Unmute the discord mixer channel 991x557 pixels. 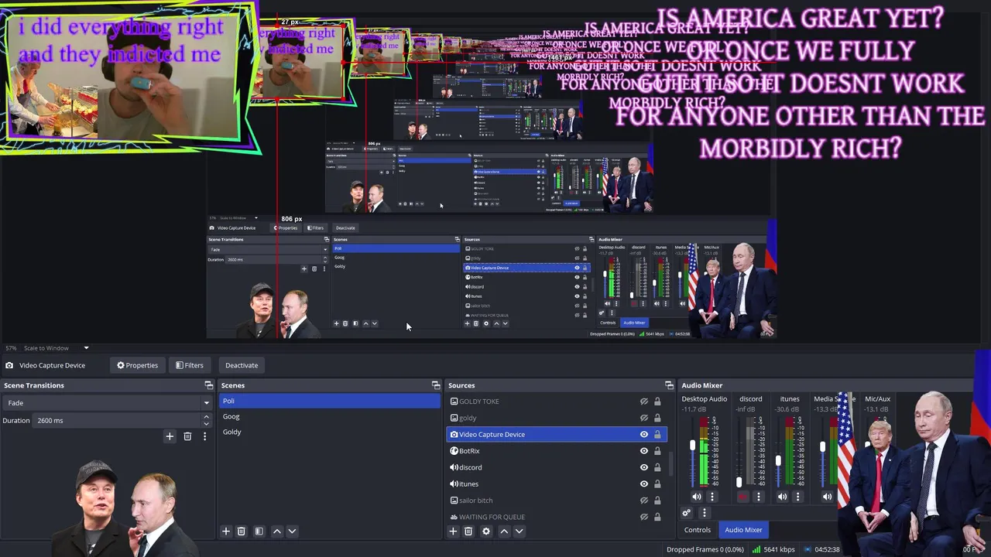coord(743,497)
